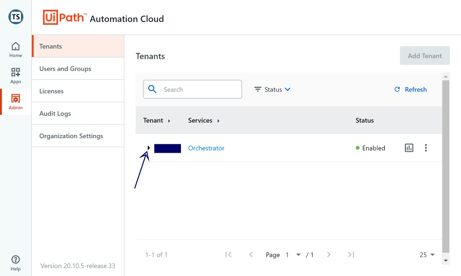Click the Automation Cloud title
The height and width of the screenshot is (276, 461).
127,19
